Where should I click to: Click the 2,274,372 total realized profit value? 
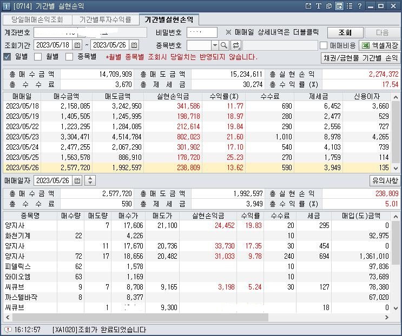(x=384, y=74)
